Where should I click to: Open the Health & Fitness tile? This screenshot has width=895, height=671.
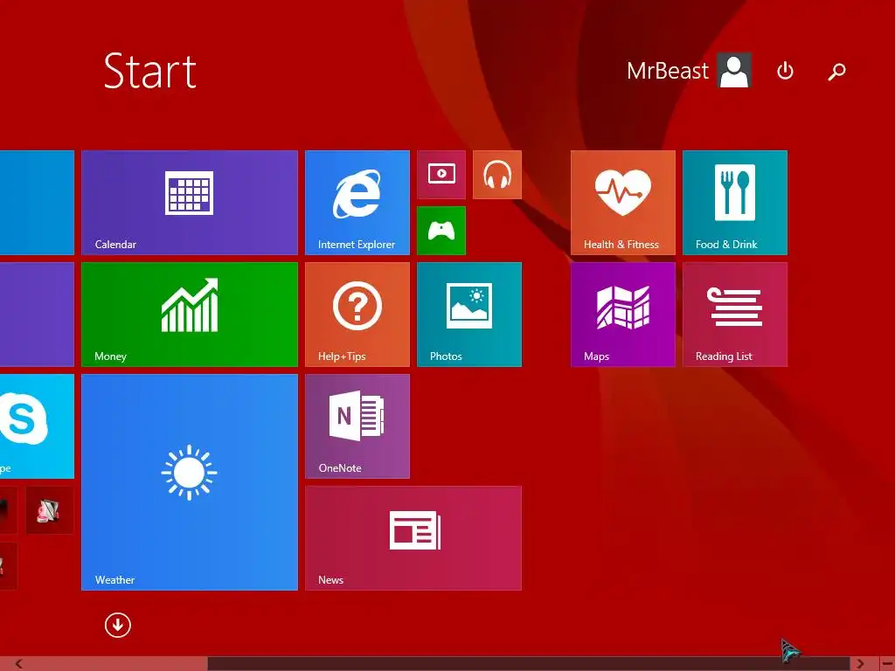click(622, 203)
